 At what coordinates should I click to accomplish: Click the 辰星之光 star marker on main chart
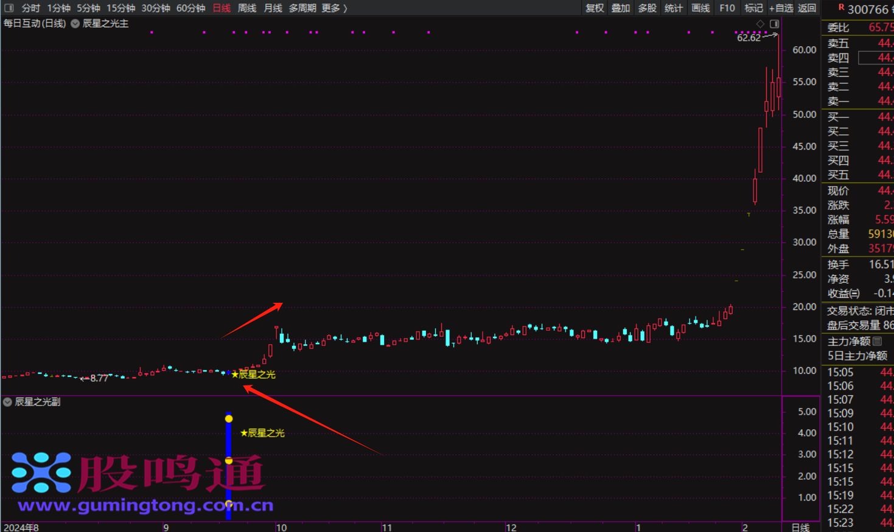pos(235,375)
